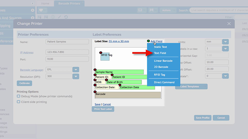Image resolution: width=248 pixels, height=139 pixels.
Task: Enable Debug Mode checkbox
Action: pyautogui.click(x=19, y=96)
